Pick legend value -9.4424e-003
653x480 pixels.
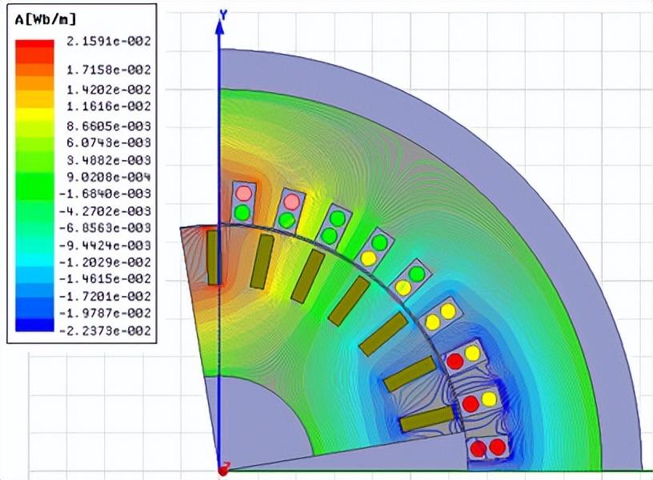(105, 246)
